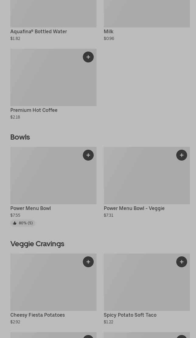Select Cheesy Fiesta Potatoes title
196x338 pixels.
(x=37, y=315)
